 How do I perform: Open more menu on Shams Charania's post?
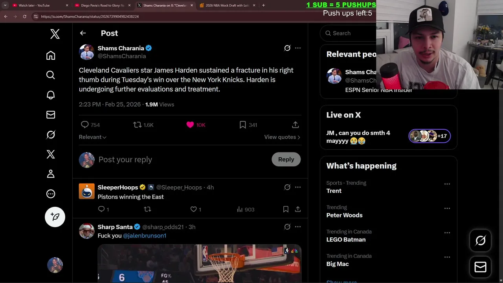coord(298,48)
